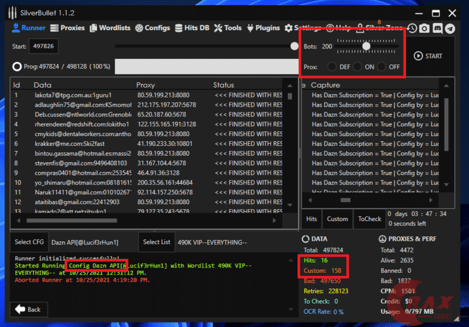The height and width of the screenshot is (327, 469).
Task: Switch to the Configs tab
Action: (x=153, y=28)
